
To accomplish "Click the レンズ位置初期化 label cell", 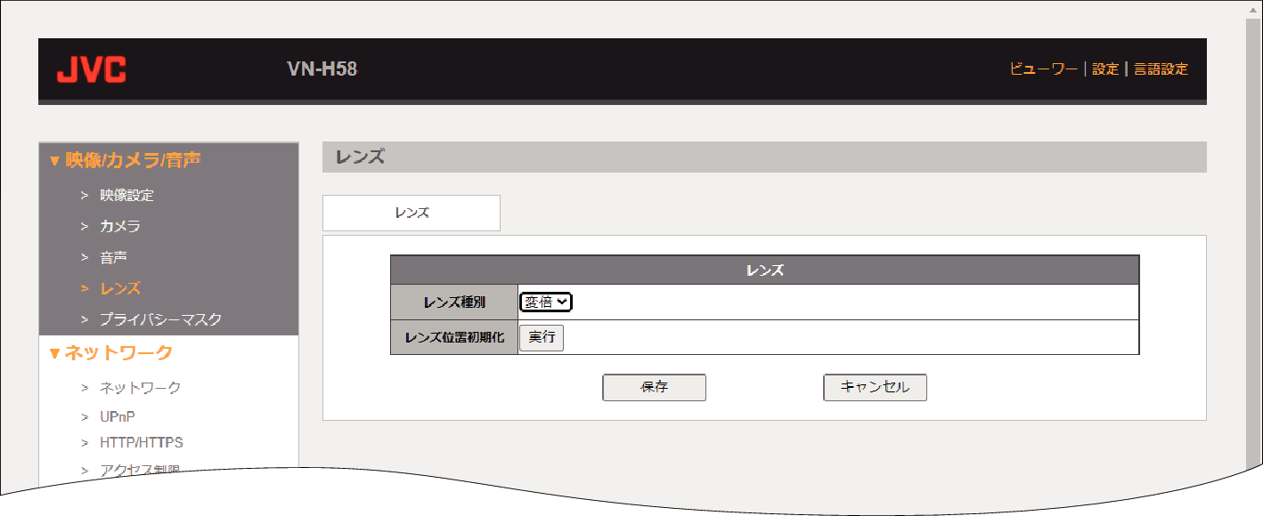I will point(454,337).
